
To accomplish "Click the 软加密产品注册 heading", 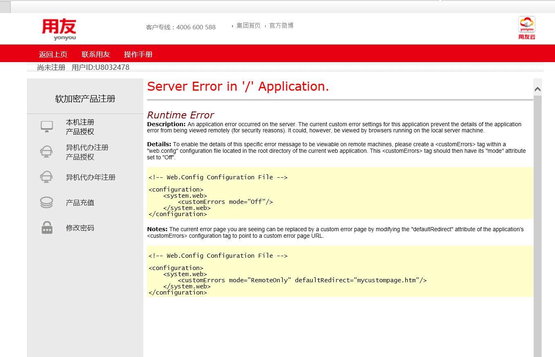I will click(x=85, y=99).
